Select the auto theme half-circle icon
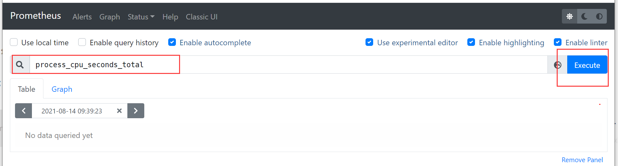The width and height of the screenshot is (618, 166). [599, 17]
